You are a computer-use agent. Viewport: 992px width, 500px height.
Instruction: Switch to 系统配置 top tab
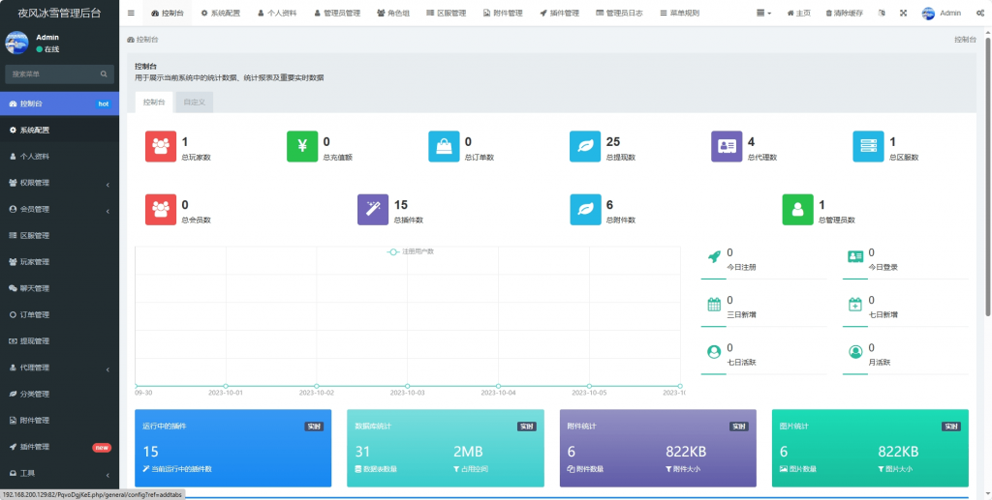click(x=221, y=13)
